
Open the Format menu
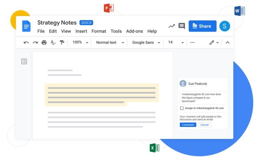(x=99, y=31)
